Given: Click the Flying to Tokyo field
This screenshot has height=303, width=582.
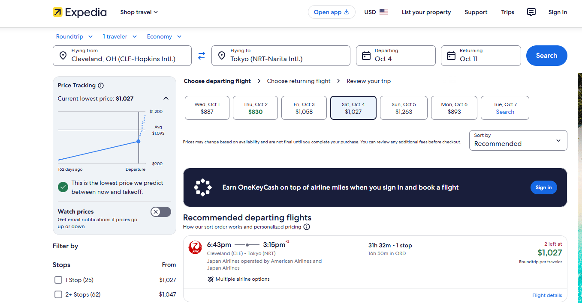Looking at the screenshot, I should click(x=281, y=56).
